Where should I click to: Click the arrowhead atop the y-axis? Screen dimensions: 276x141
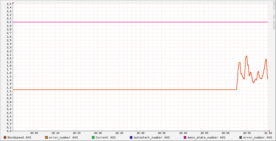point(13,3)
